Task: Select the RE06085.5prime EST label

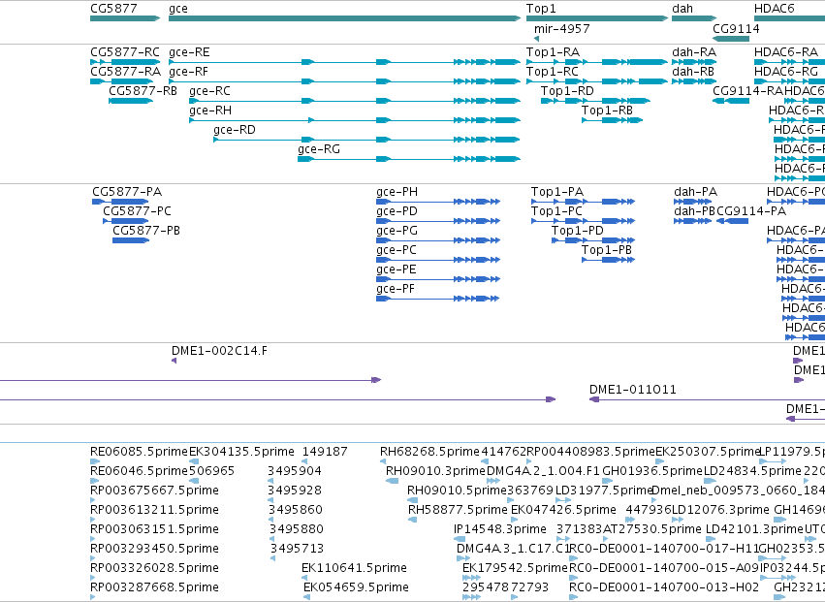Action: [x=139, y=452]
